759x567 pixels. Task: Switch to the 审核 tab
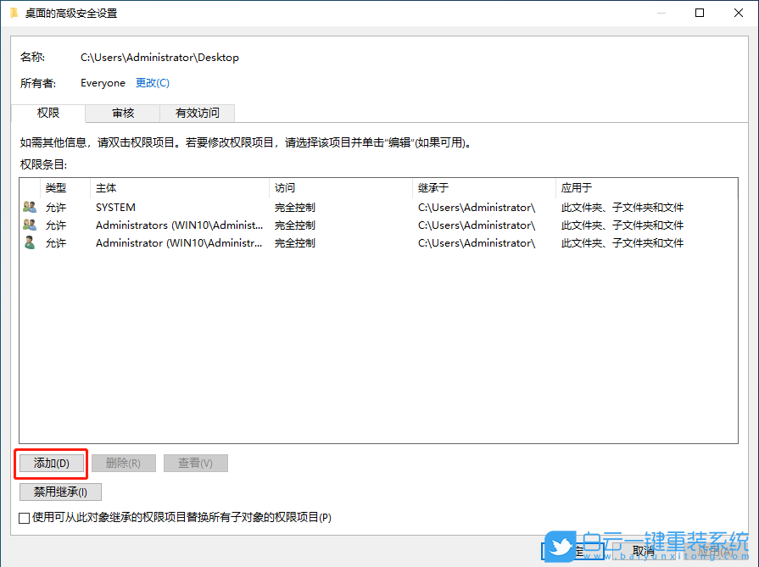121,113
